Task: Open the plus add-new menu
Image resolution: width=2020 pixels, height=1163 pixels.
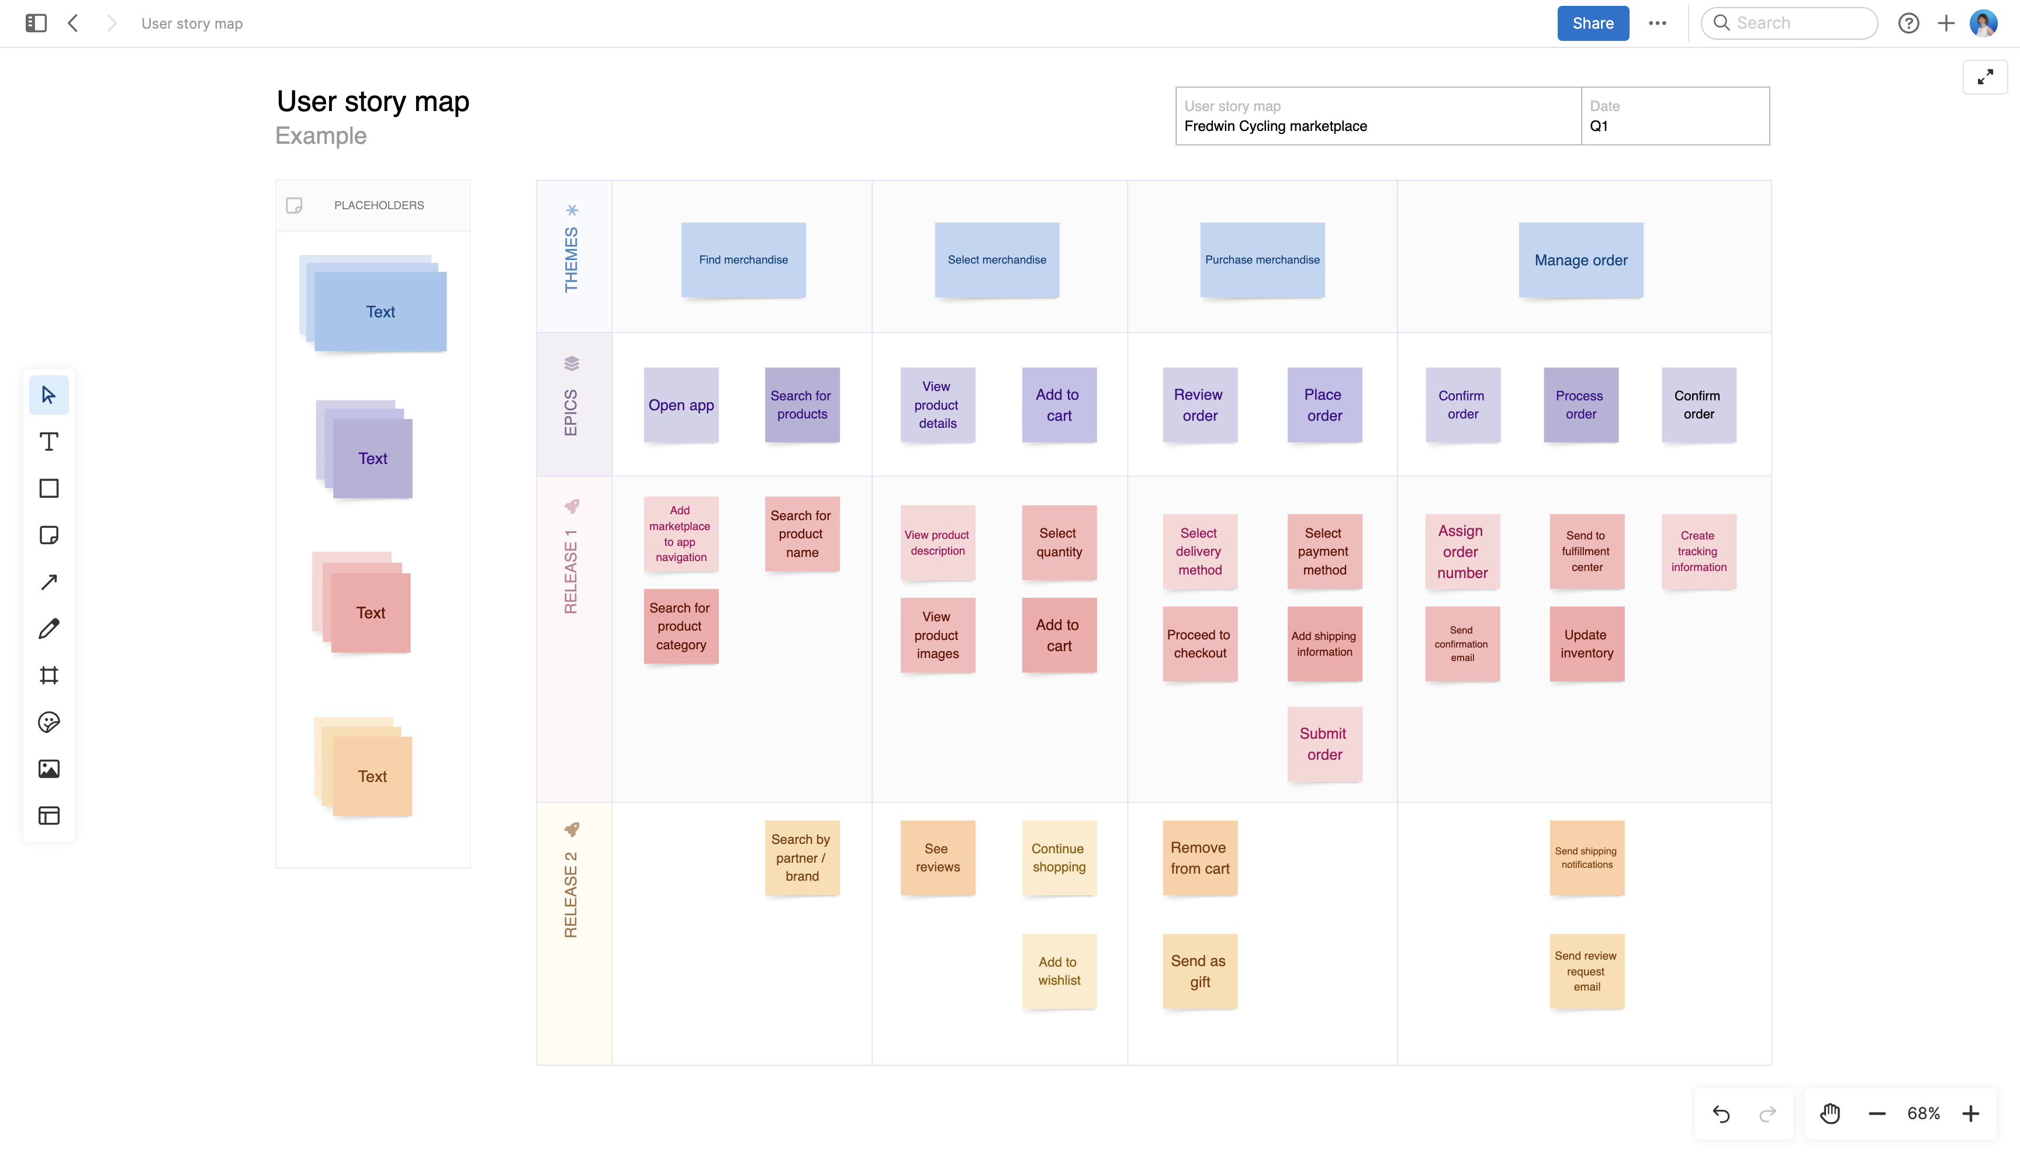Action: 1946,23
